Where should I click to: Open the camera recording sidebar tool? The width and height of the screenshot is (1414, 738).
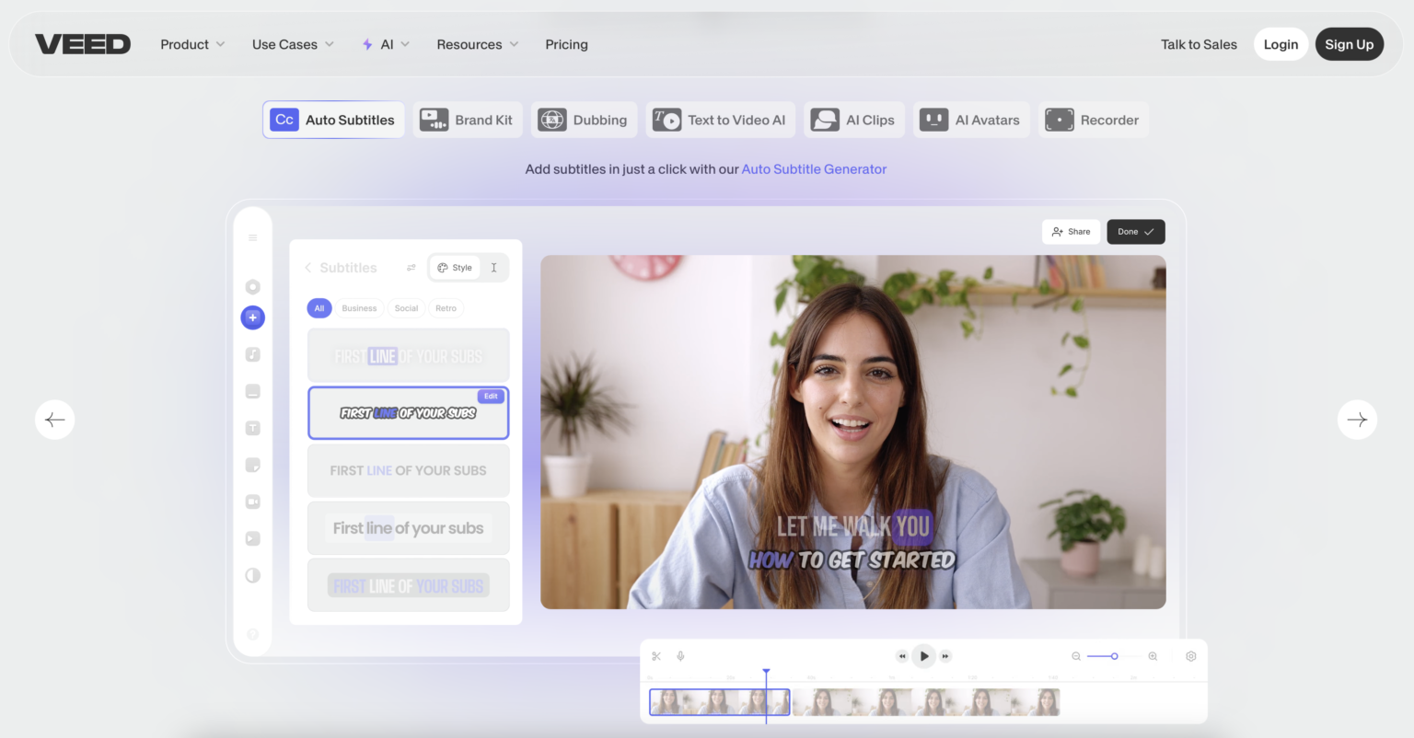pos(252,502)
